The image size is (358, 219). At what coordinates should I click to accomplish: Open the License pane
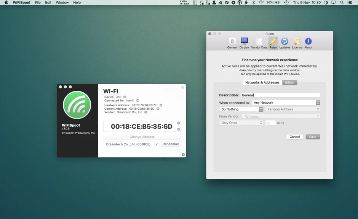297,43
